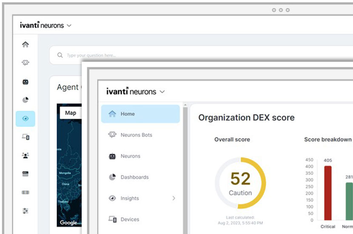Click the home icon in back window sidebar
The width and height of the screenshot is (353, 234).
(26, 44)
